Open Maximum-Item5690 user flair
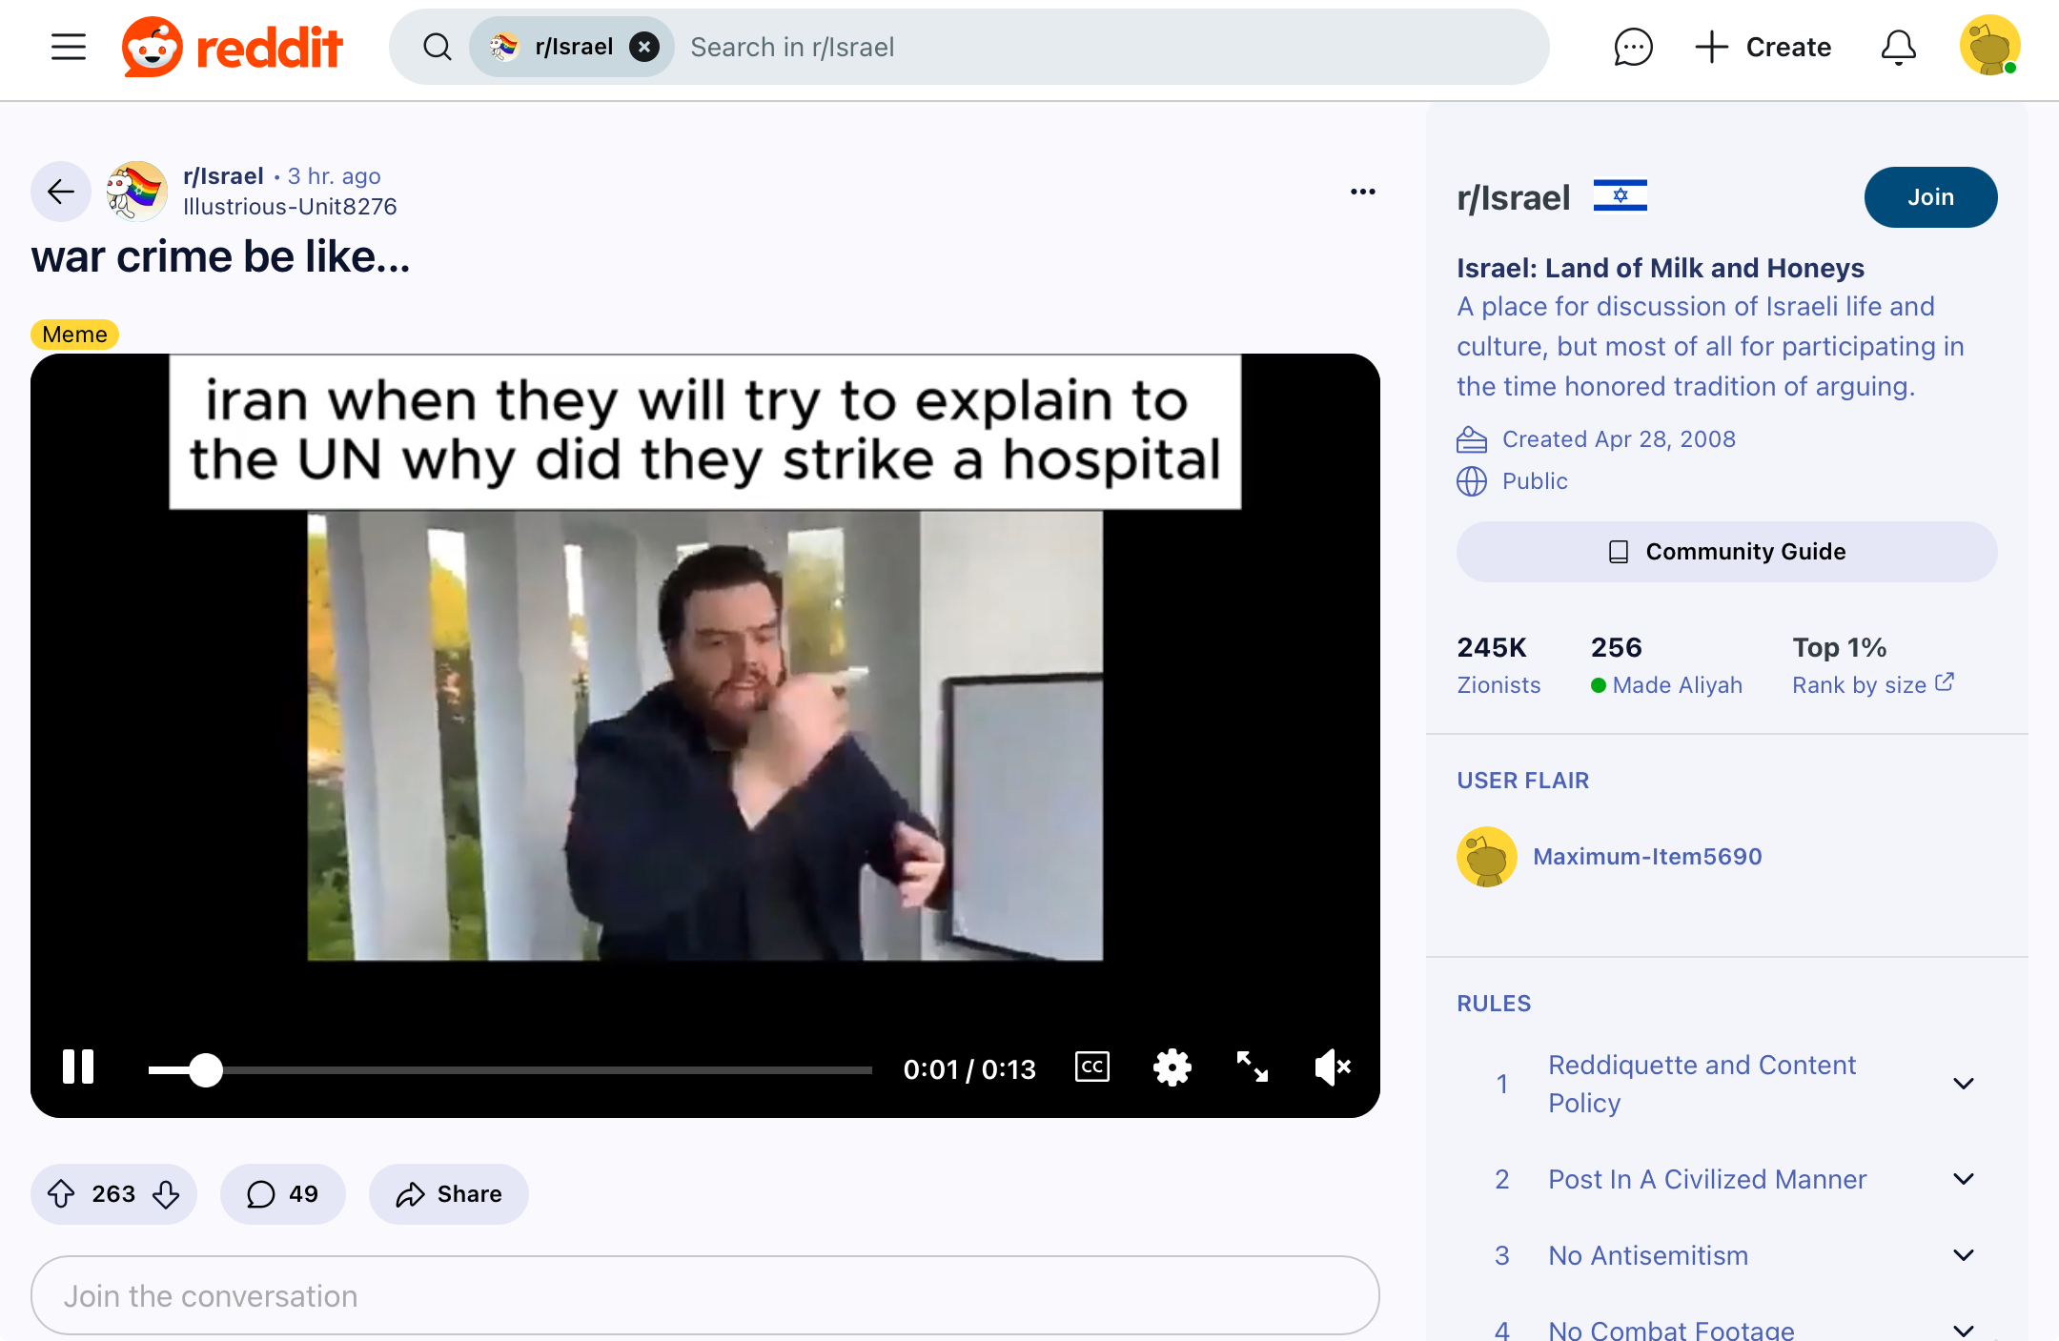 point(1647,857)
